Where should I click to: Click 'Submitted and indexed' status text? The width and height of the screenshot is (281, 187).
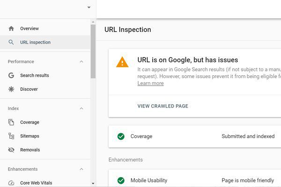click(x=248, y=137)
